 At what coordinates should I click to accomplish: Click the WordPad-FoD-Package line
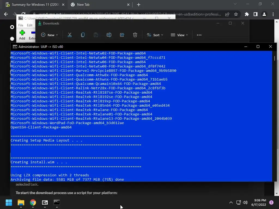click(x=67, y=123)
